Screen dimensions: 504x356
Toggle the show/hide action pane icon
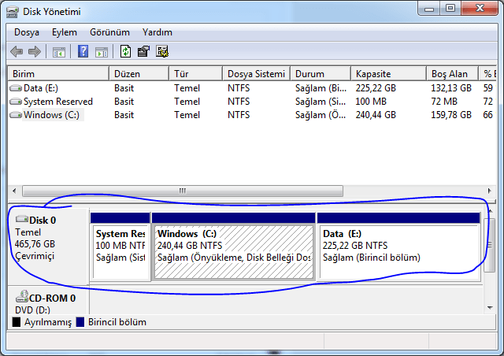pyautogui.click(x=102, y=52)
